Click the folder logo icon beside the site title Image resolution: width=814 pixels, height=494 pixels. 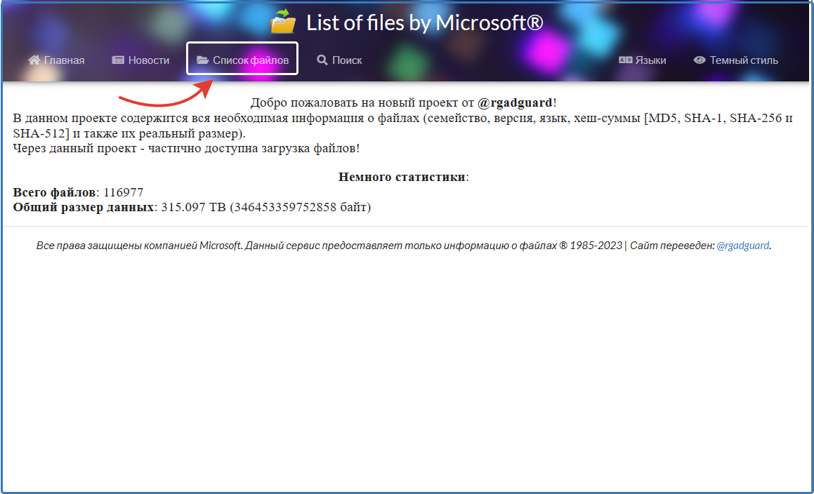[x=283, y=22]
